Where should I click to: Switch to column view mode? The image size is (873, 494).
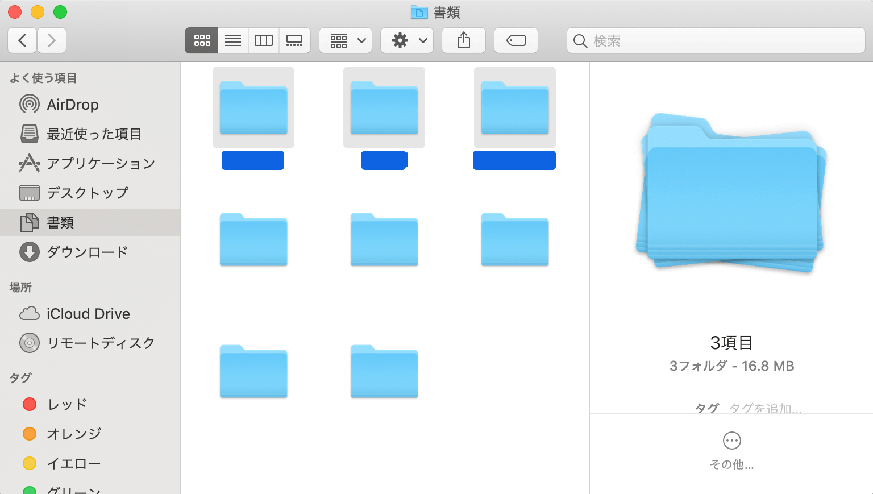click(x=264, y=40)
